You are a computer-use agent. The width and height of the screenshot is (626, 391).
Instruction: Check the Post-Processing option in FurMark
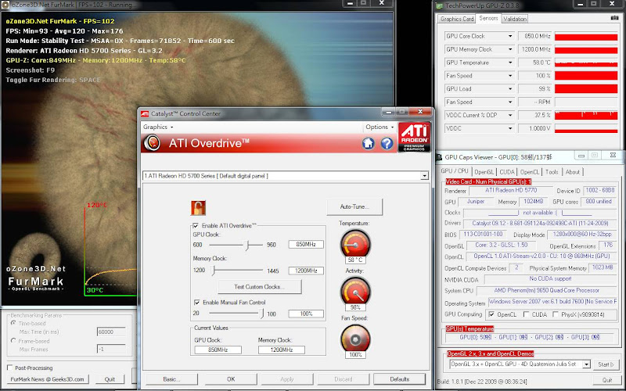[x=9, y=367]
